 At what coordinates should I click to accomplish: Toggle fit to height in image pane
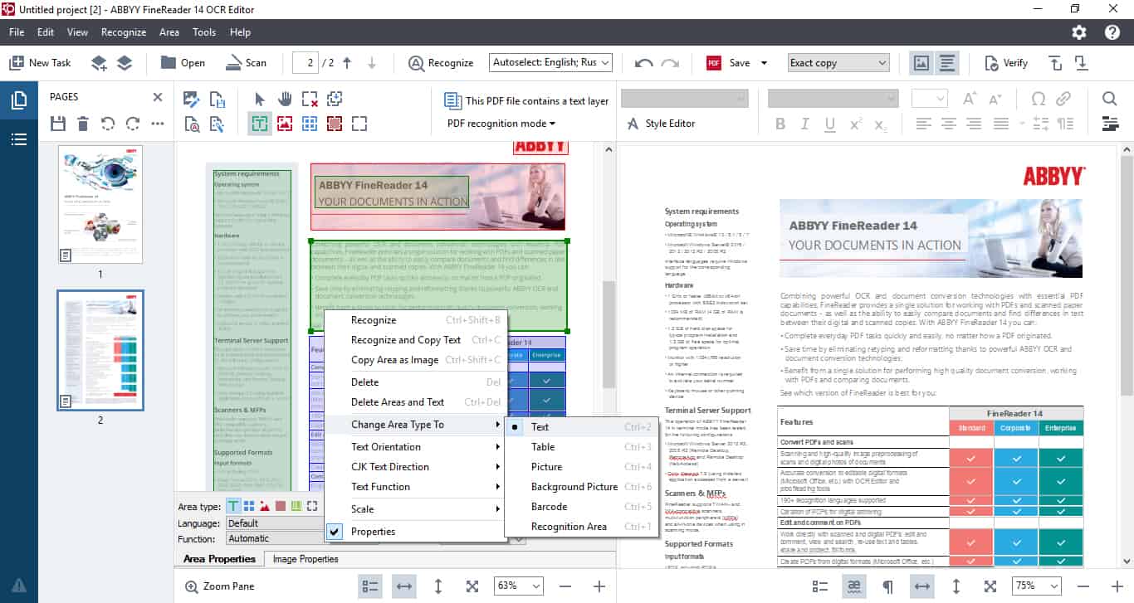coord(438,586)
